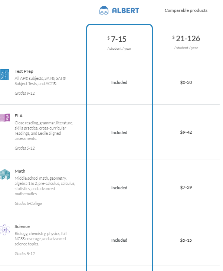The image size is (223, 271).
Task: Click the Science atom icon
Action: [5, 230]
